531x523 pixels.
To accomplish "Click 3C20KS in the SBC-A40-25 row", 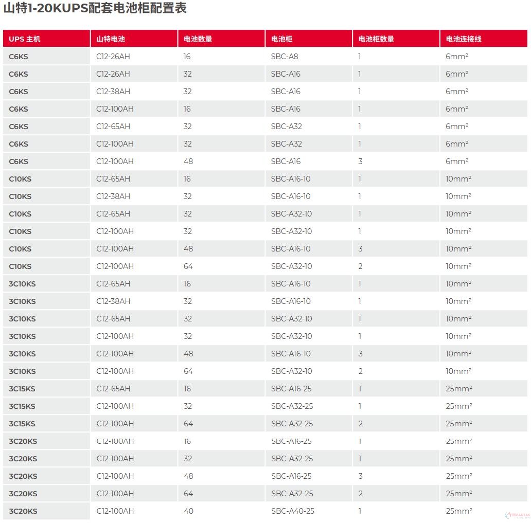I will pos(23,511).
